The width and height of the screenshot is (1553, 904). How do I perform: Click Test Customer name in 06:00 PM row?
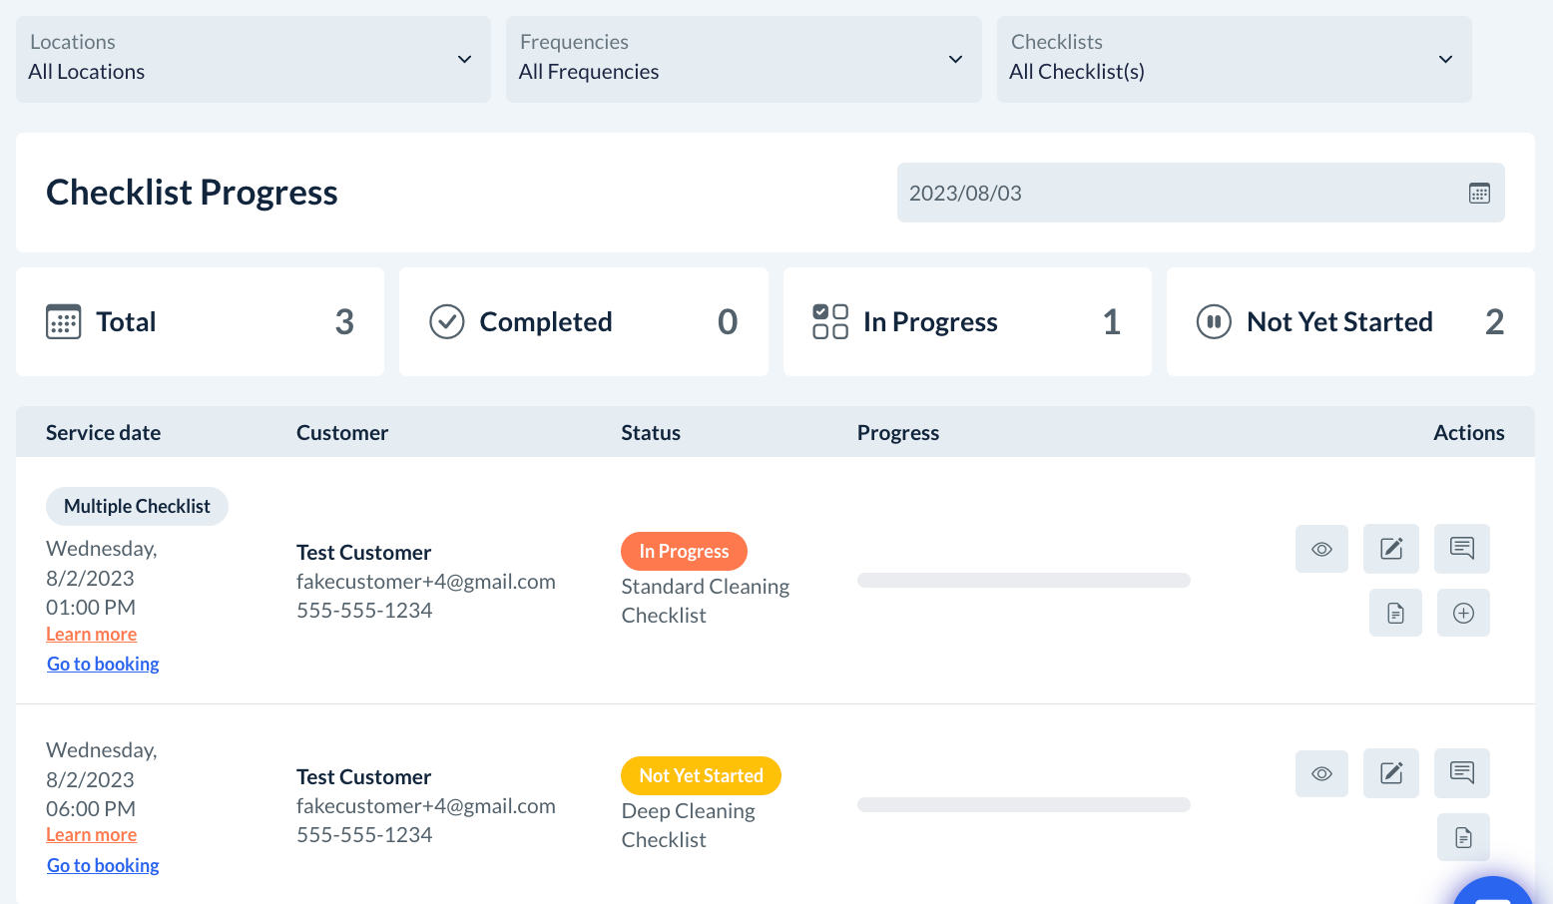363,776
